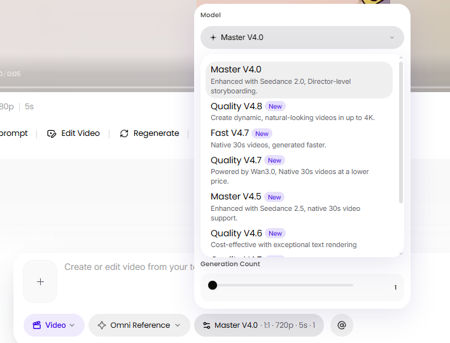450x343 pixels.
Task: Click the sparkle icon in Model selector
Action: pyautogui.click(x=213, y=37)
